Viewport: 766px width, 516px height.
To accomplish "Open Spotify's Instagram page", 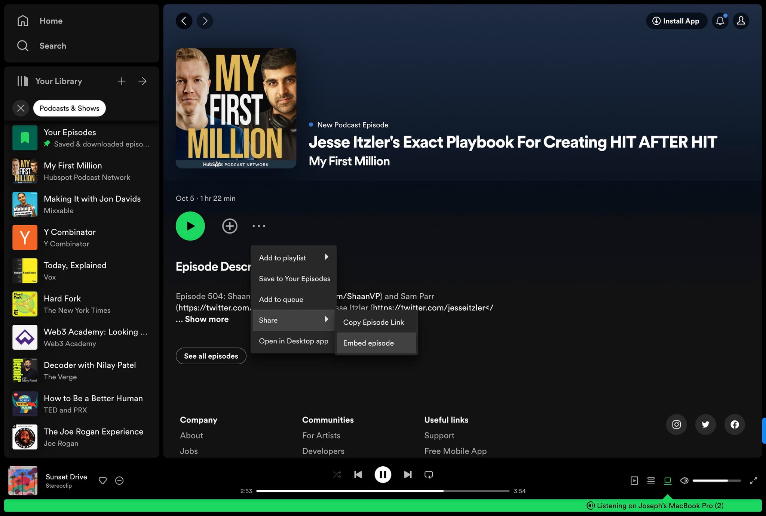I will click(x=676, y=424).
